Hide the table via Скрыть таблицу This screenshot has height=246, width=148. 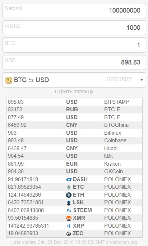(74, 91)
